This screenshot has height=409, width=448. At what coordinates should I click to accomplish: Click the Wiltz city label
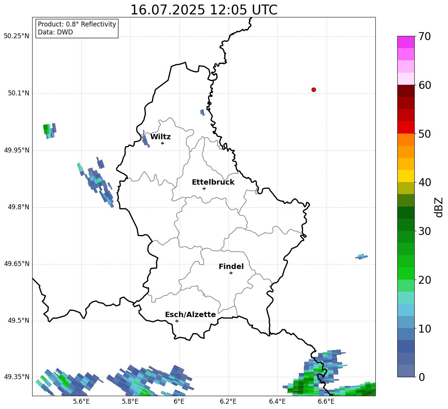(160, 137)
